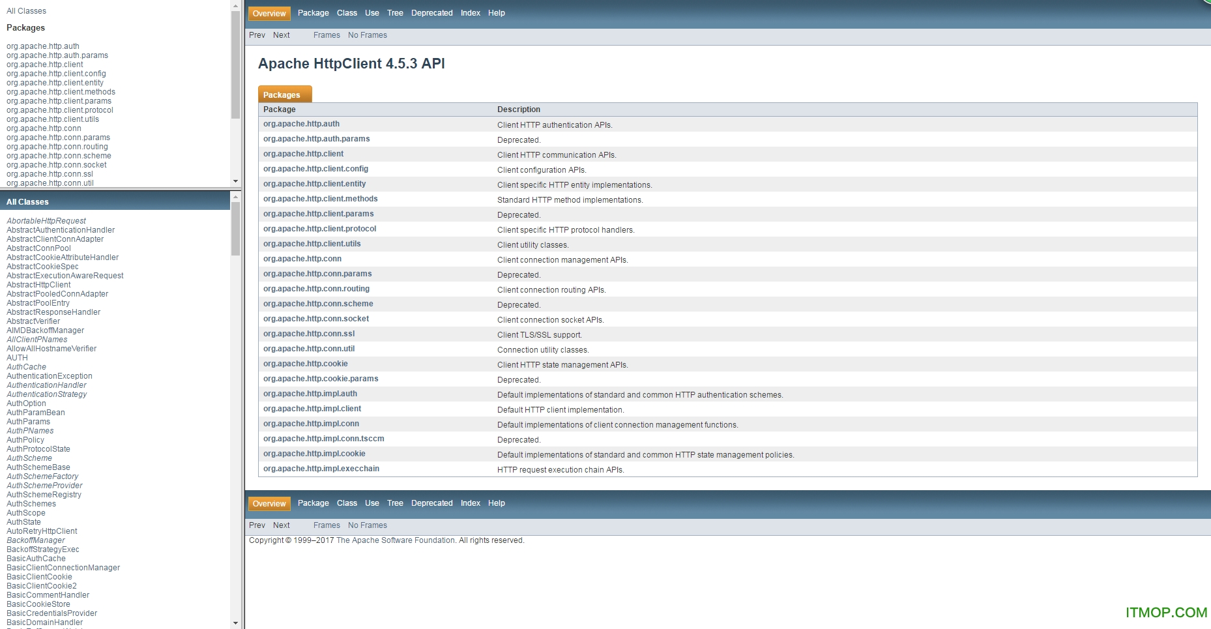1211x629 pixels.
Task: Open Tree view in top navigation bar
Action: point(395,13)
